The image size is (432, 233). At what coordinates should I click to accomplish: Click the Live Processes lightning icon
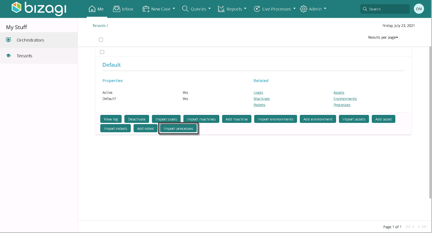[x=257, y=9]
